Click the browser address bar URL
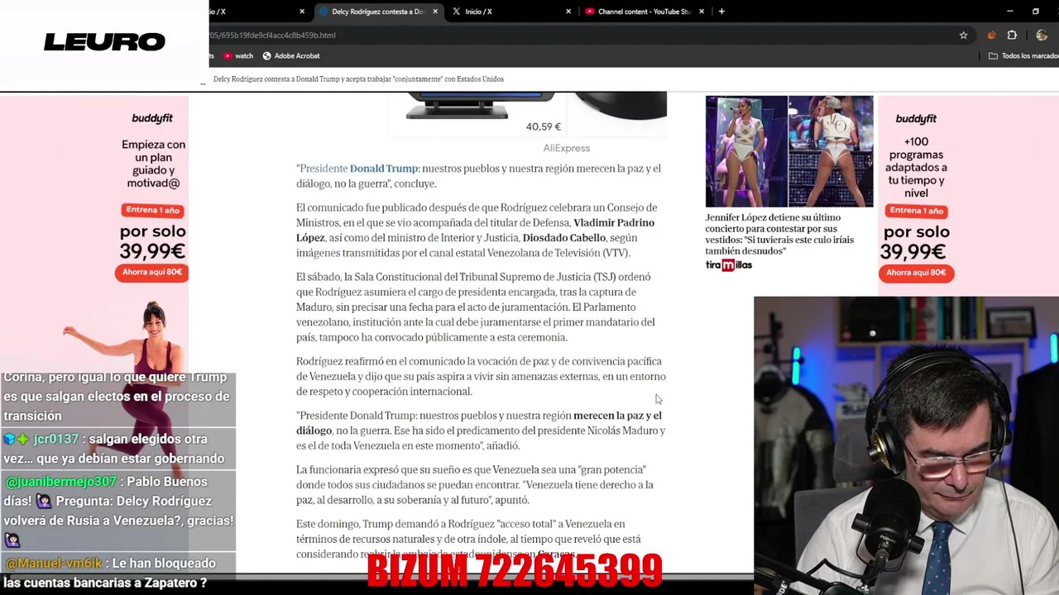 coord(272,36)
